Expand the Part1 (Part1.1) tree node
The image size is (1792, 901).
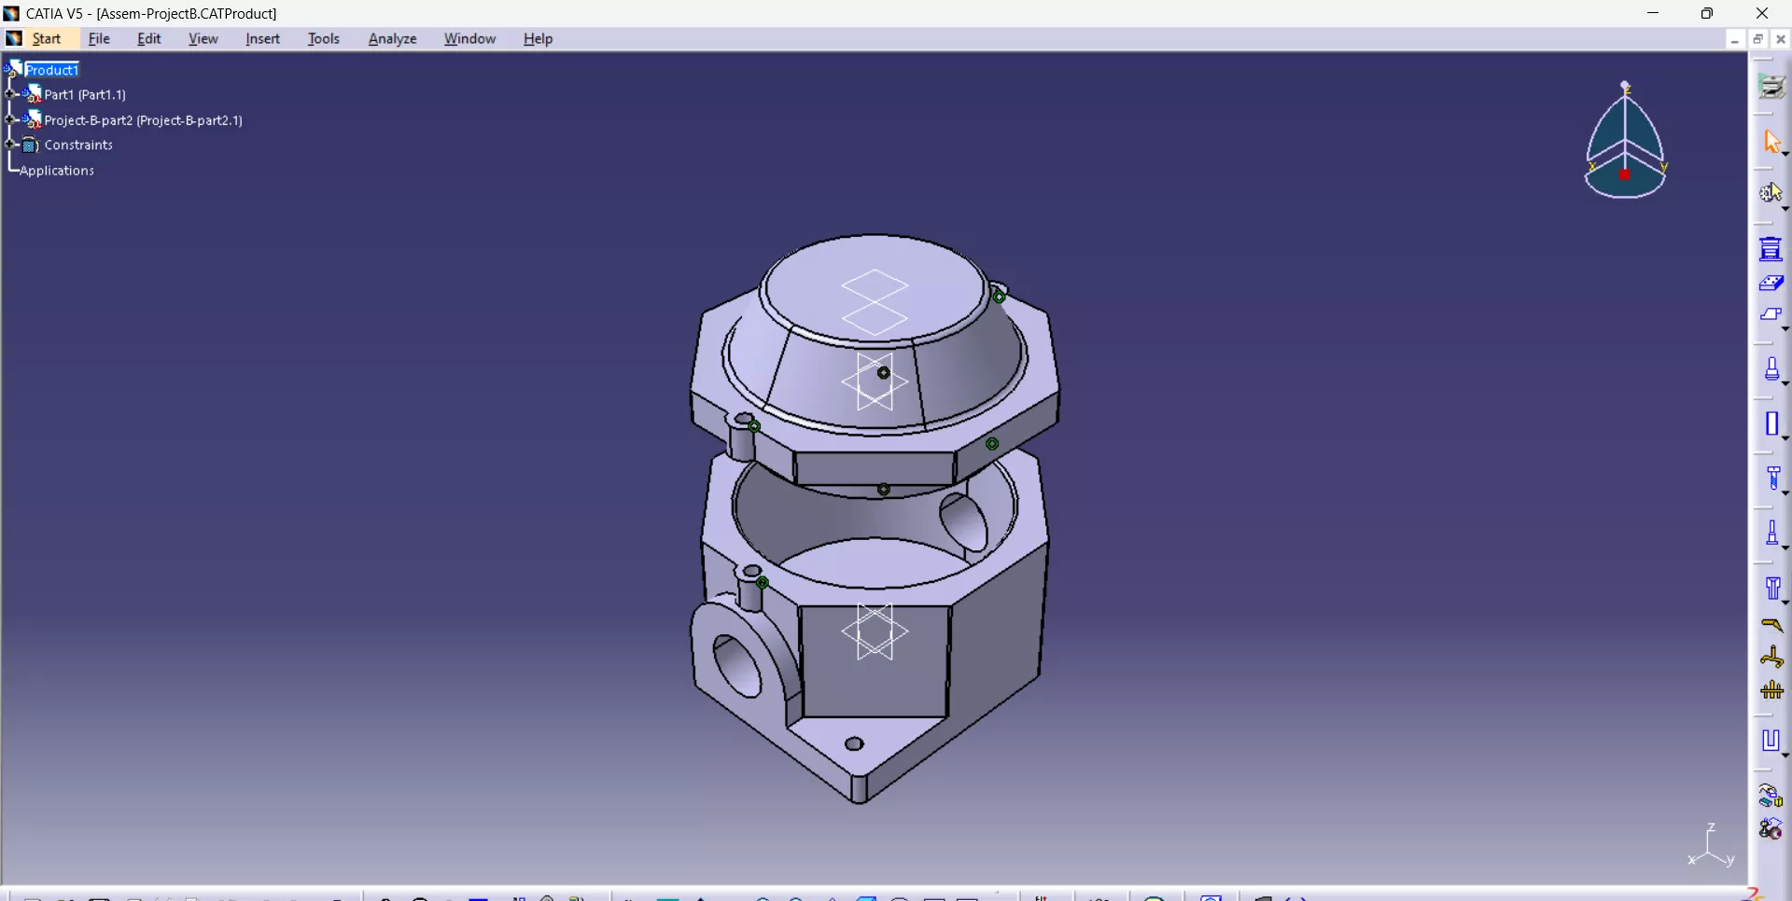tap(11, 94)
